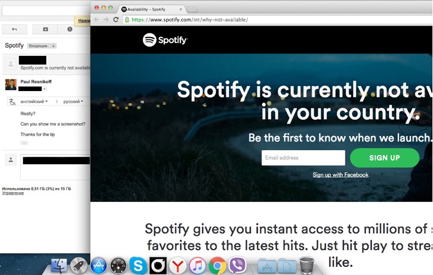The height and width of the screenshot is (275, 433).
Task: Open iTunes from the dock
Action: tap(197, 266)
